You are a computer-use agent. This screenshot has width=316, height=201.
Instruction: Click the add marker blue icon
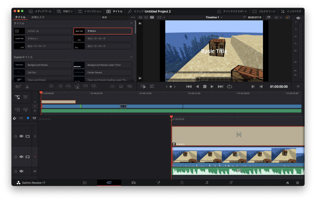[x=28, y=118]
